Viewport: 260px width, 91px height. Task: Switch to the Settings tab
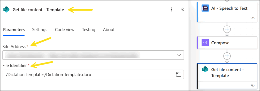40,30
